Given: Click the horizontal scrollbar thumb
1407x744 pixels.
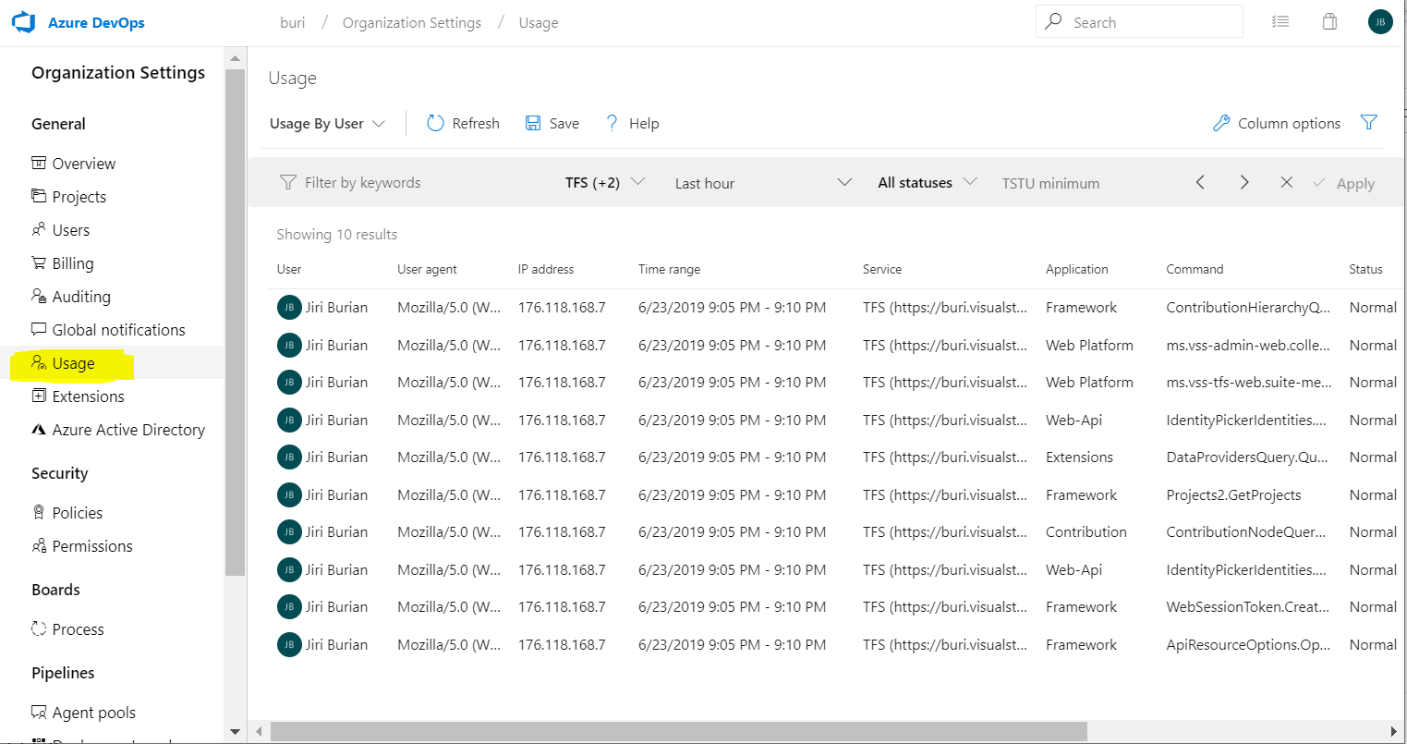Looking at the screenshot, I should [x=679, y=731].
